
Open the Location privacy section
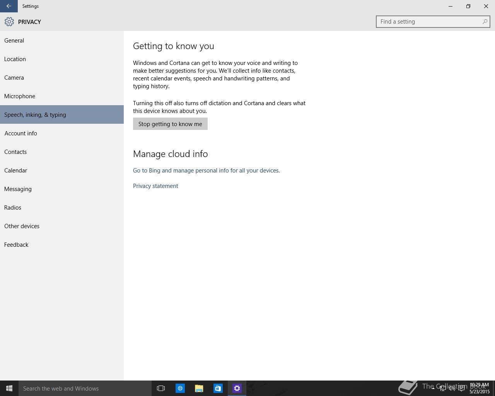[x=62, y=59]
